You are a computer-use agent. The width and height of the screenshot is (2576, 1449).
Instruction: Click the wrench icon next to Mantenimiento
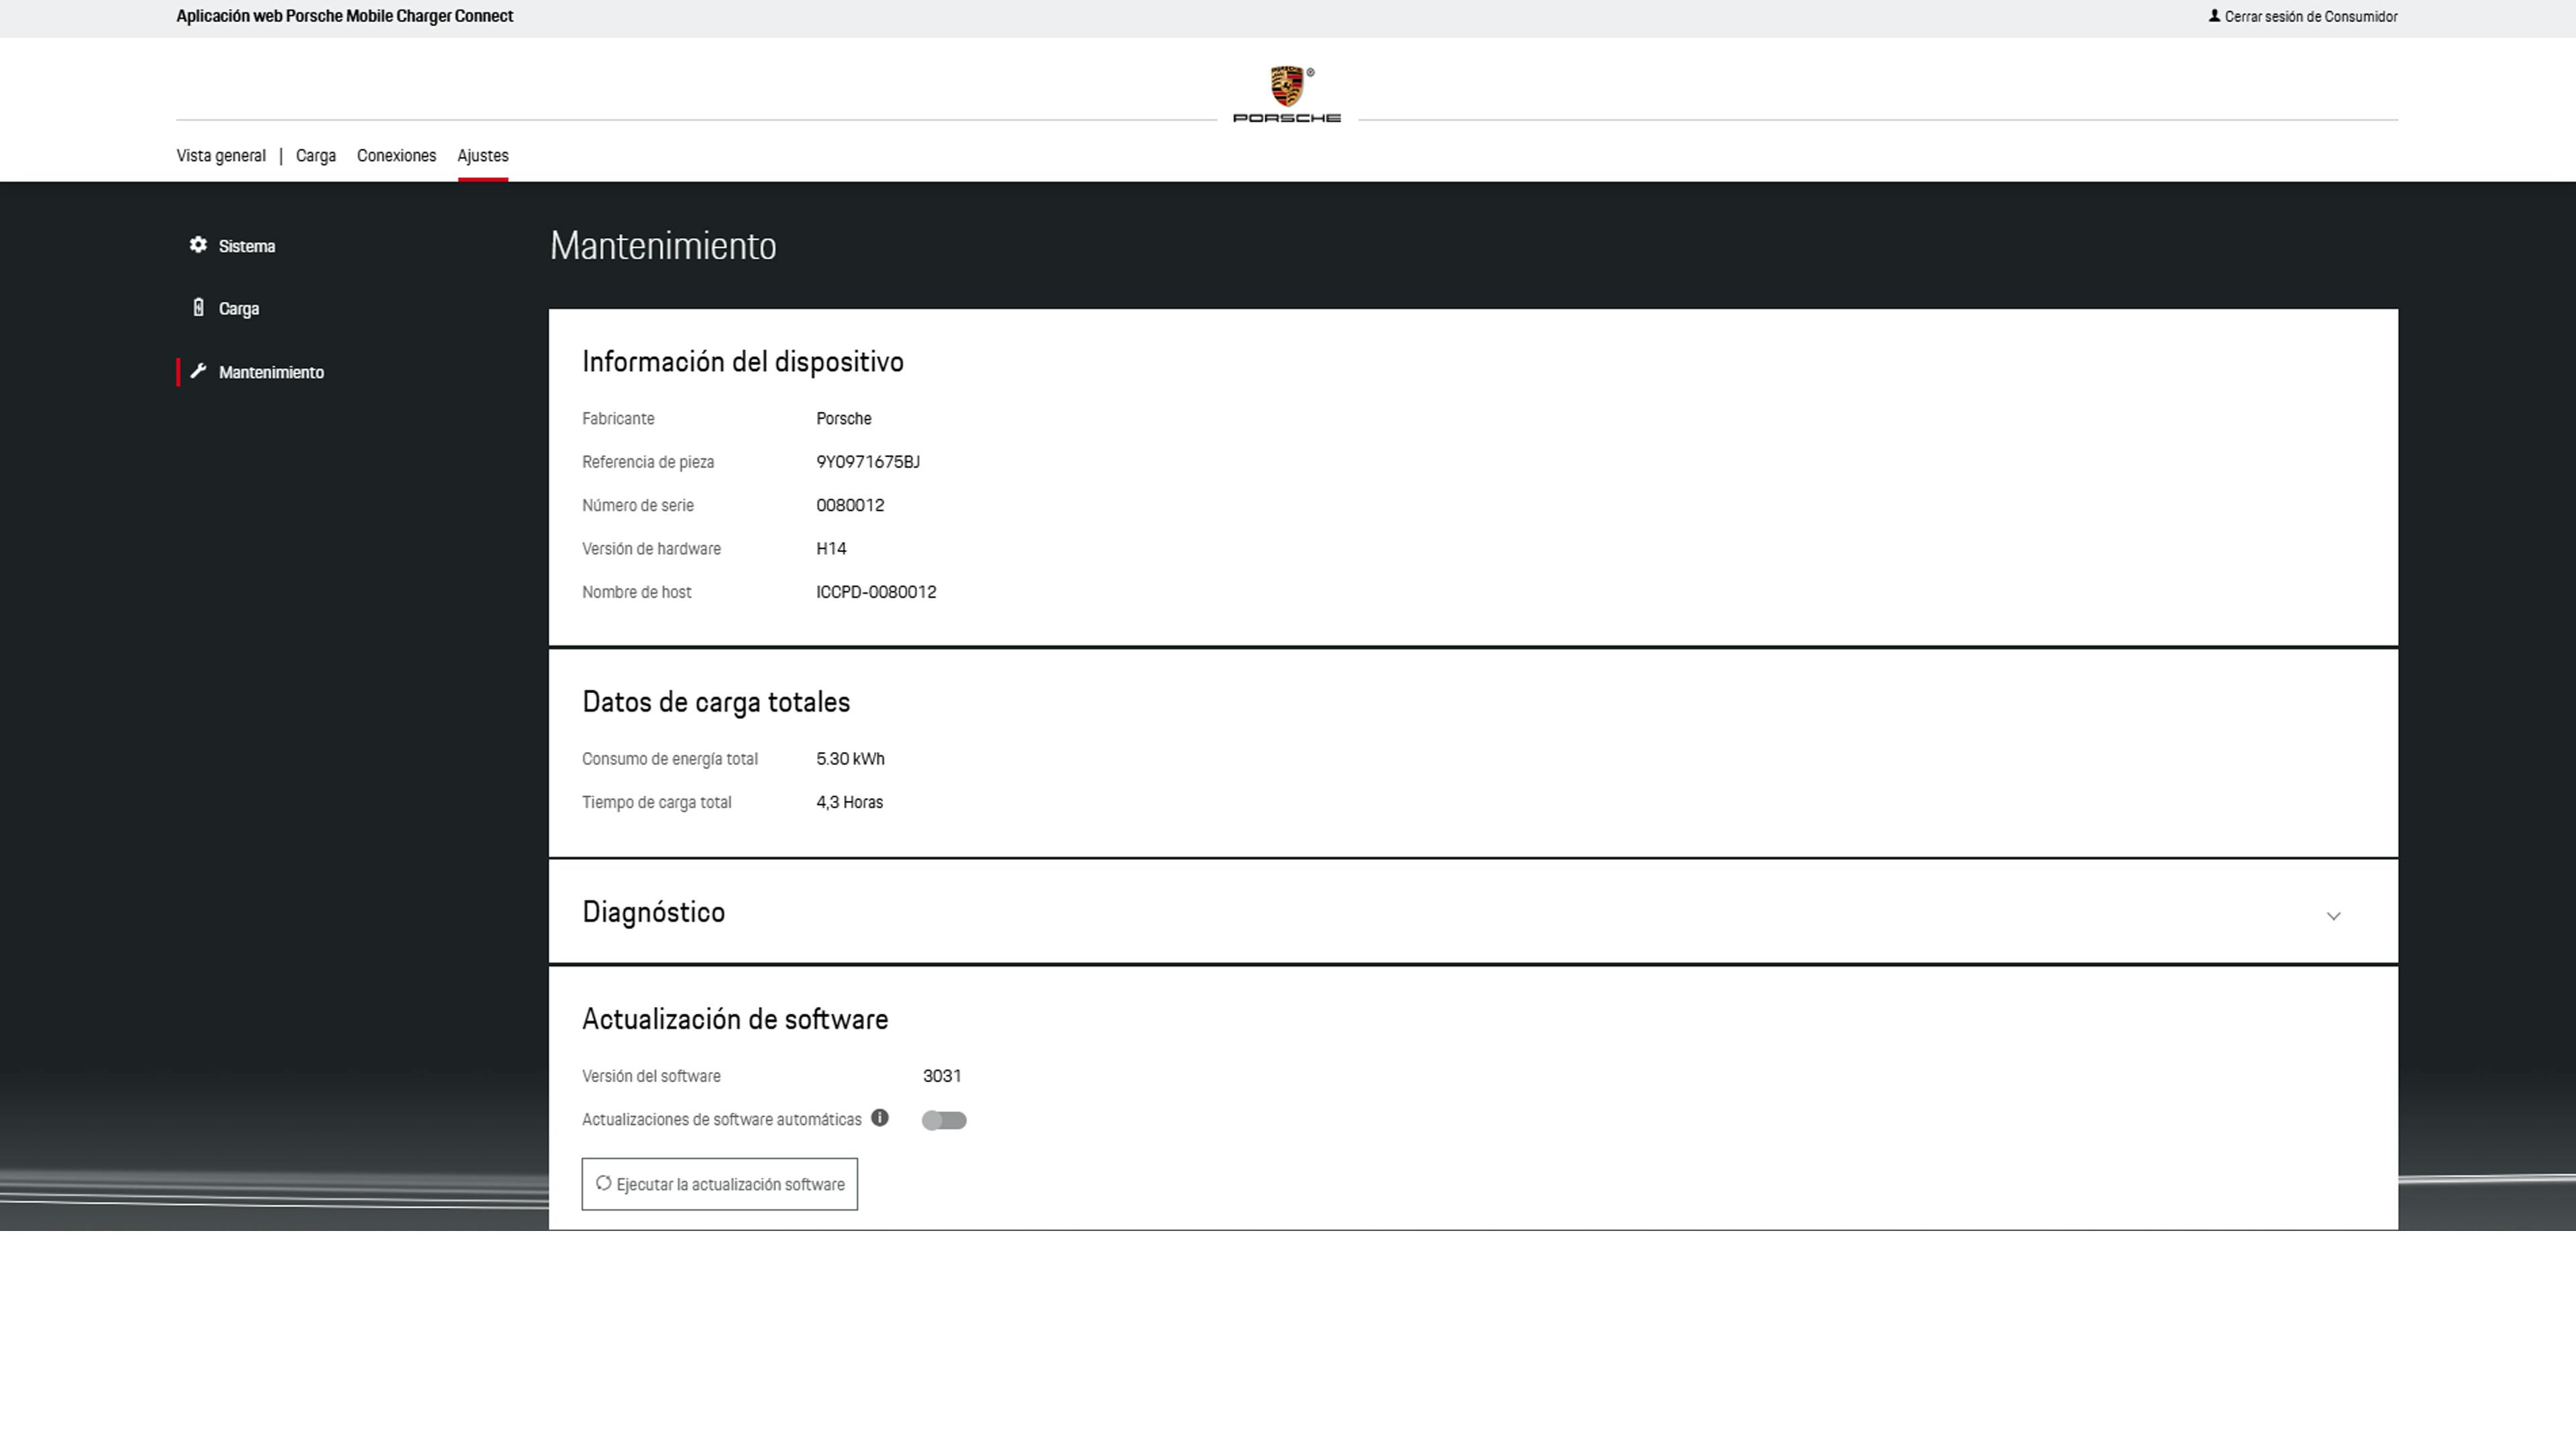(198, 371)
